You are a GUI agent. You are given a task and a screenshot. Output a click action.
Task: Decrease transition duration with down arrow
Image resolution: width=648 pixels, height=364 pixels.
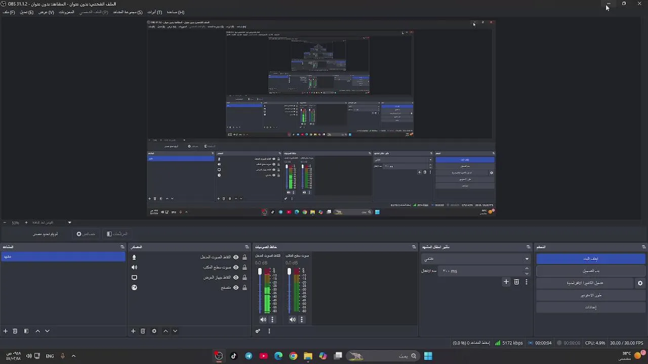[527, 274]
